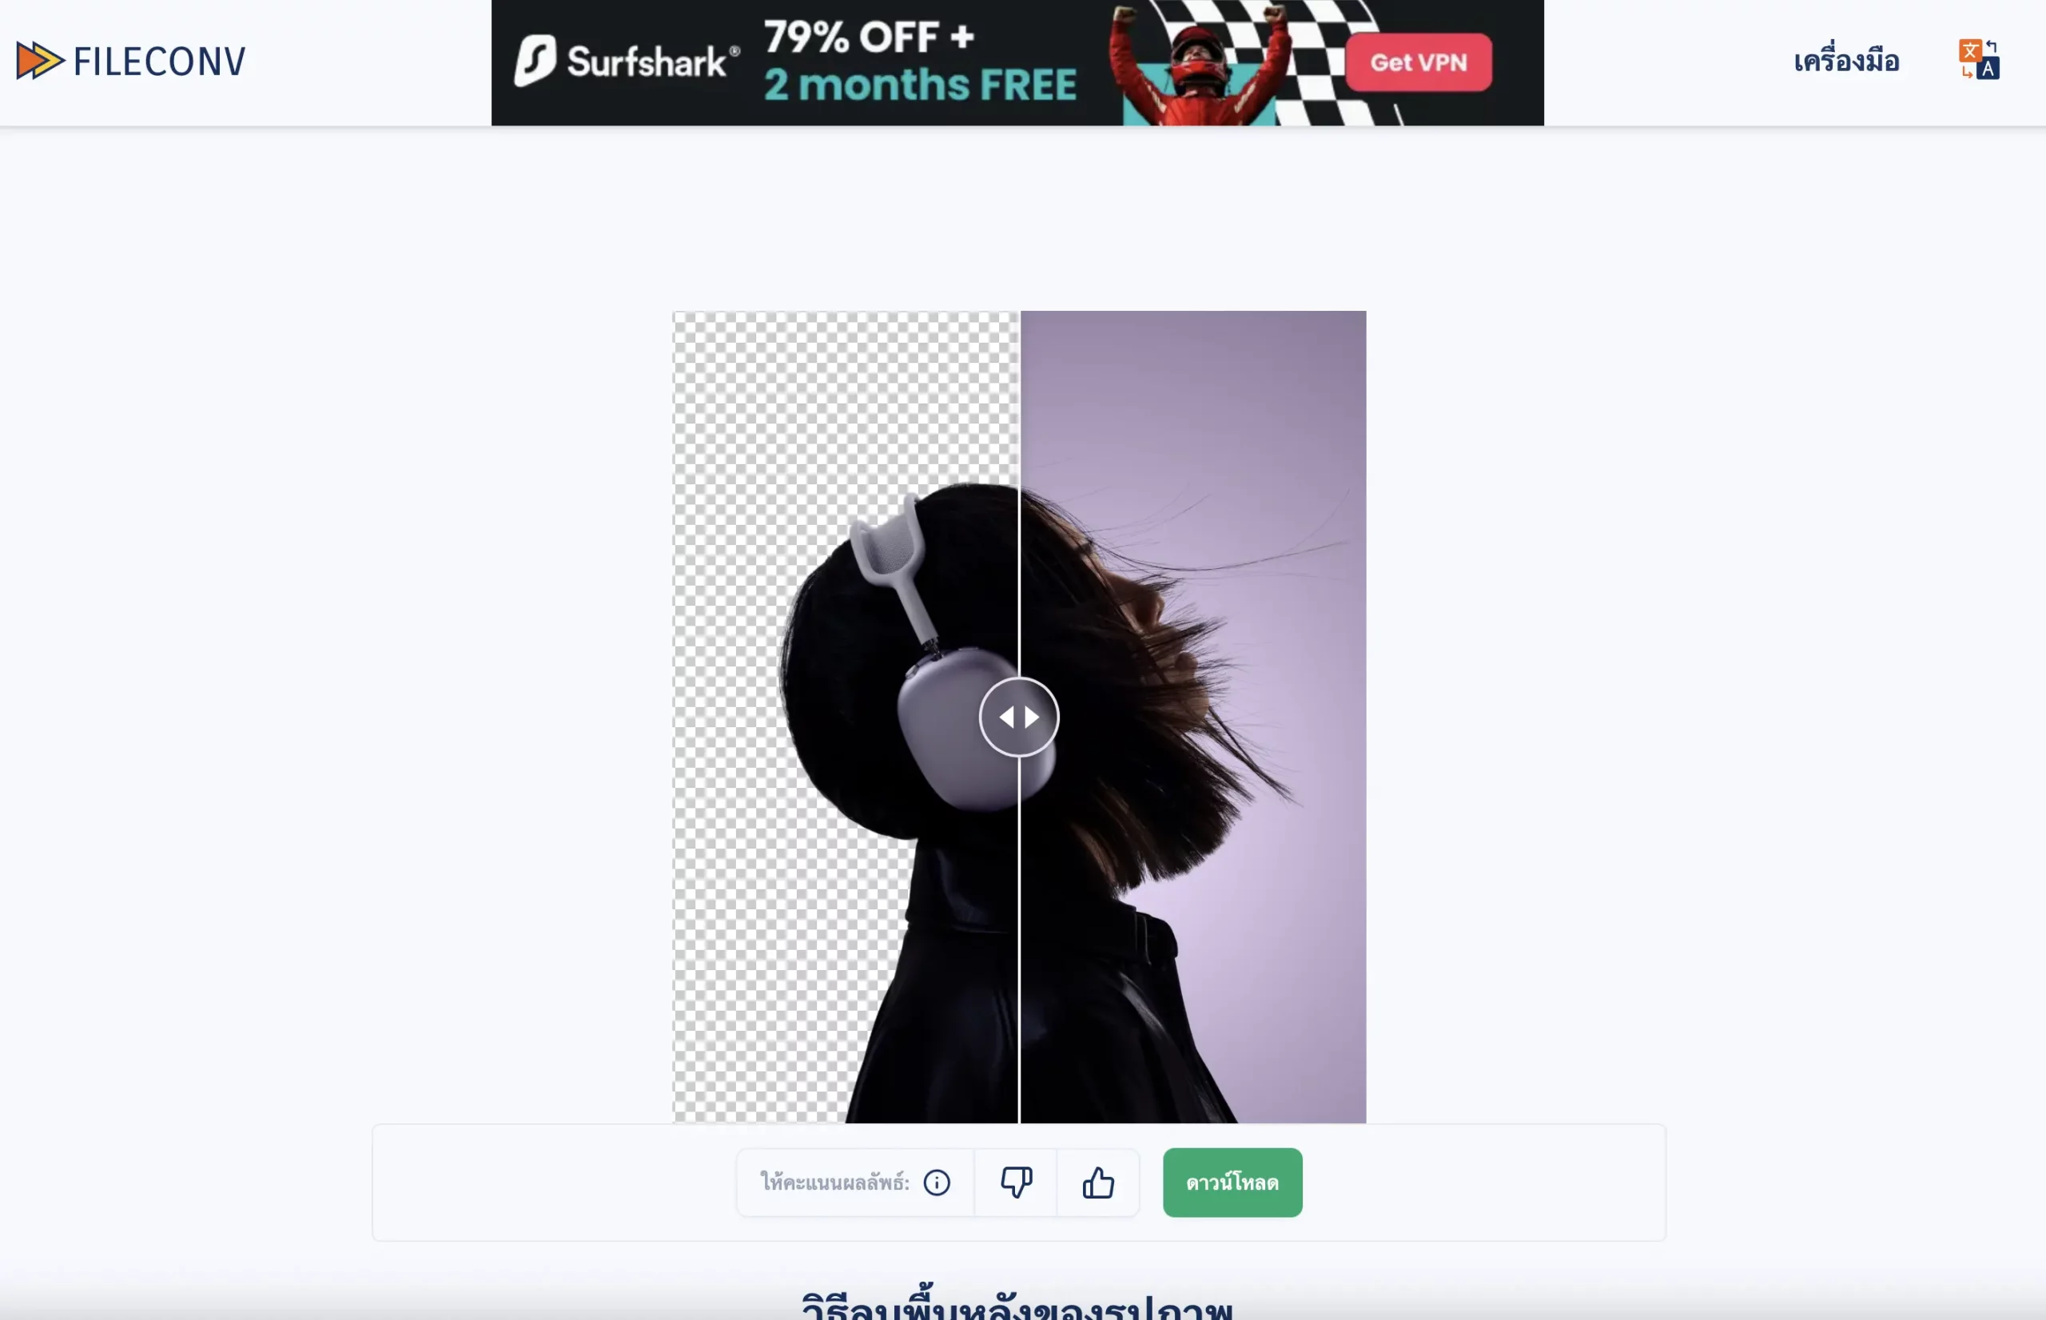Open the language translation icon
Screen dimensions: 2046x1320
point(1979,59)
